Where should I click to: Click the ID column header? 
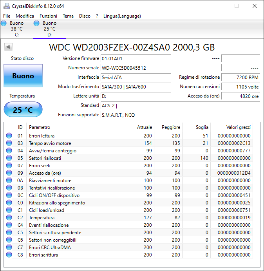(20, 127)
